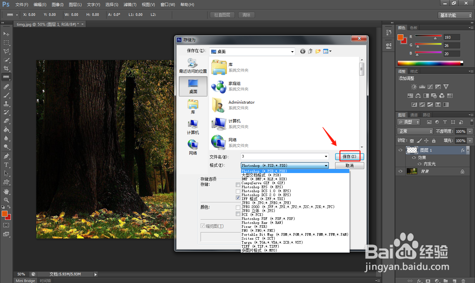Select the Blur tool

[x=6, y=138]
